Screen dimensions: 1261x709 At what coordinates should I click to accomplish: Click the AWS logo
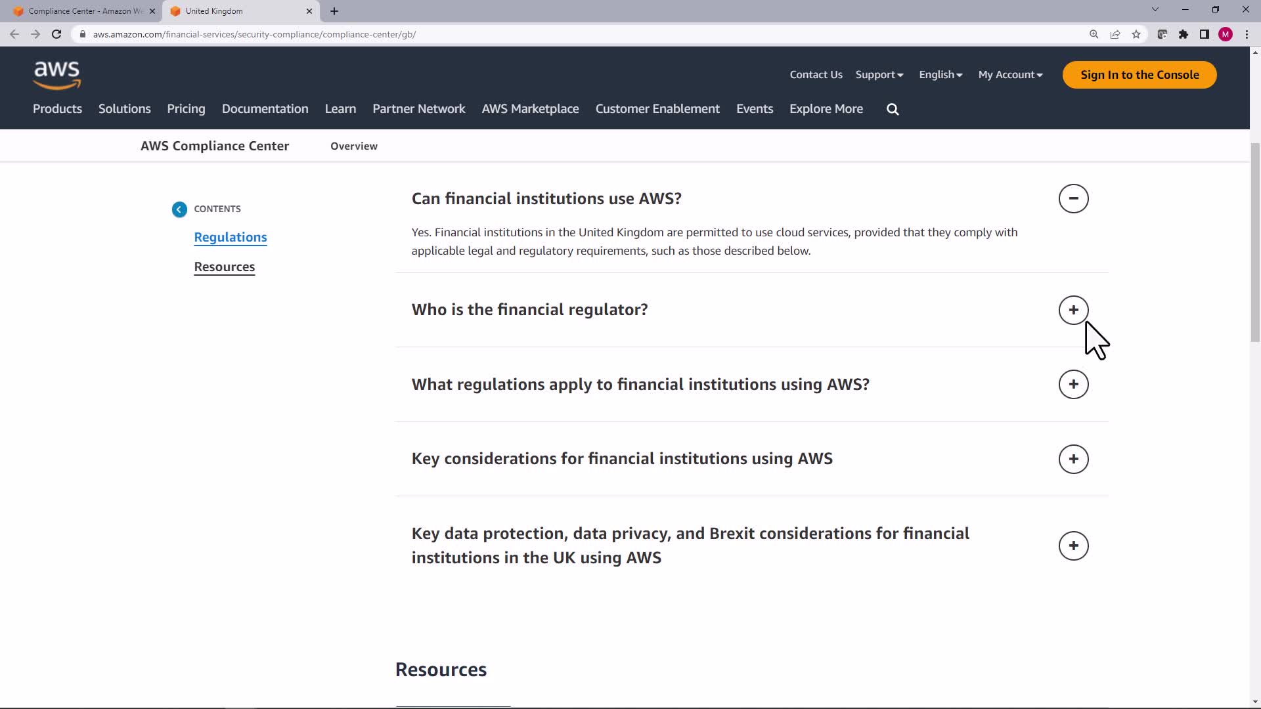57,75
